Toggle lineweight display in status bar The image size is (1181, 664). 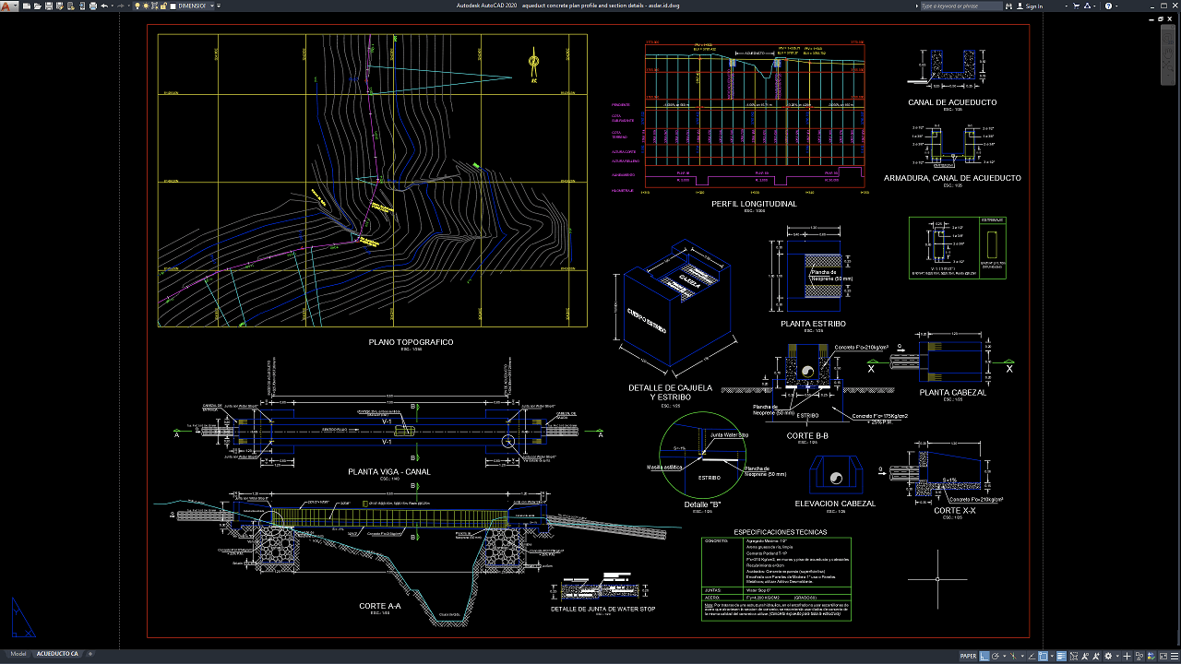pyautogui.click(x=1061, y=657)
